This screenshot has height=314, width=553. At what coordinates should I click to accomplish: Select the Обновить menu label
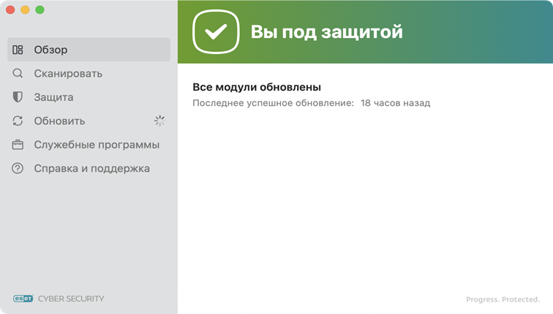pos(59,121)
